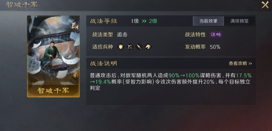Click the 2级 next level label
Screen dimensions: 272x131
tap(153, 21)
